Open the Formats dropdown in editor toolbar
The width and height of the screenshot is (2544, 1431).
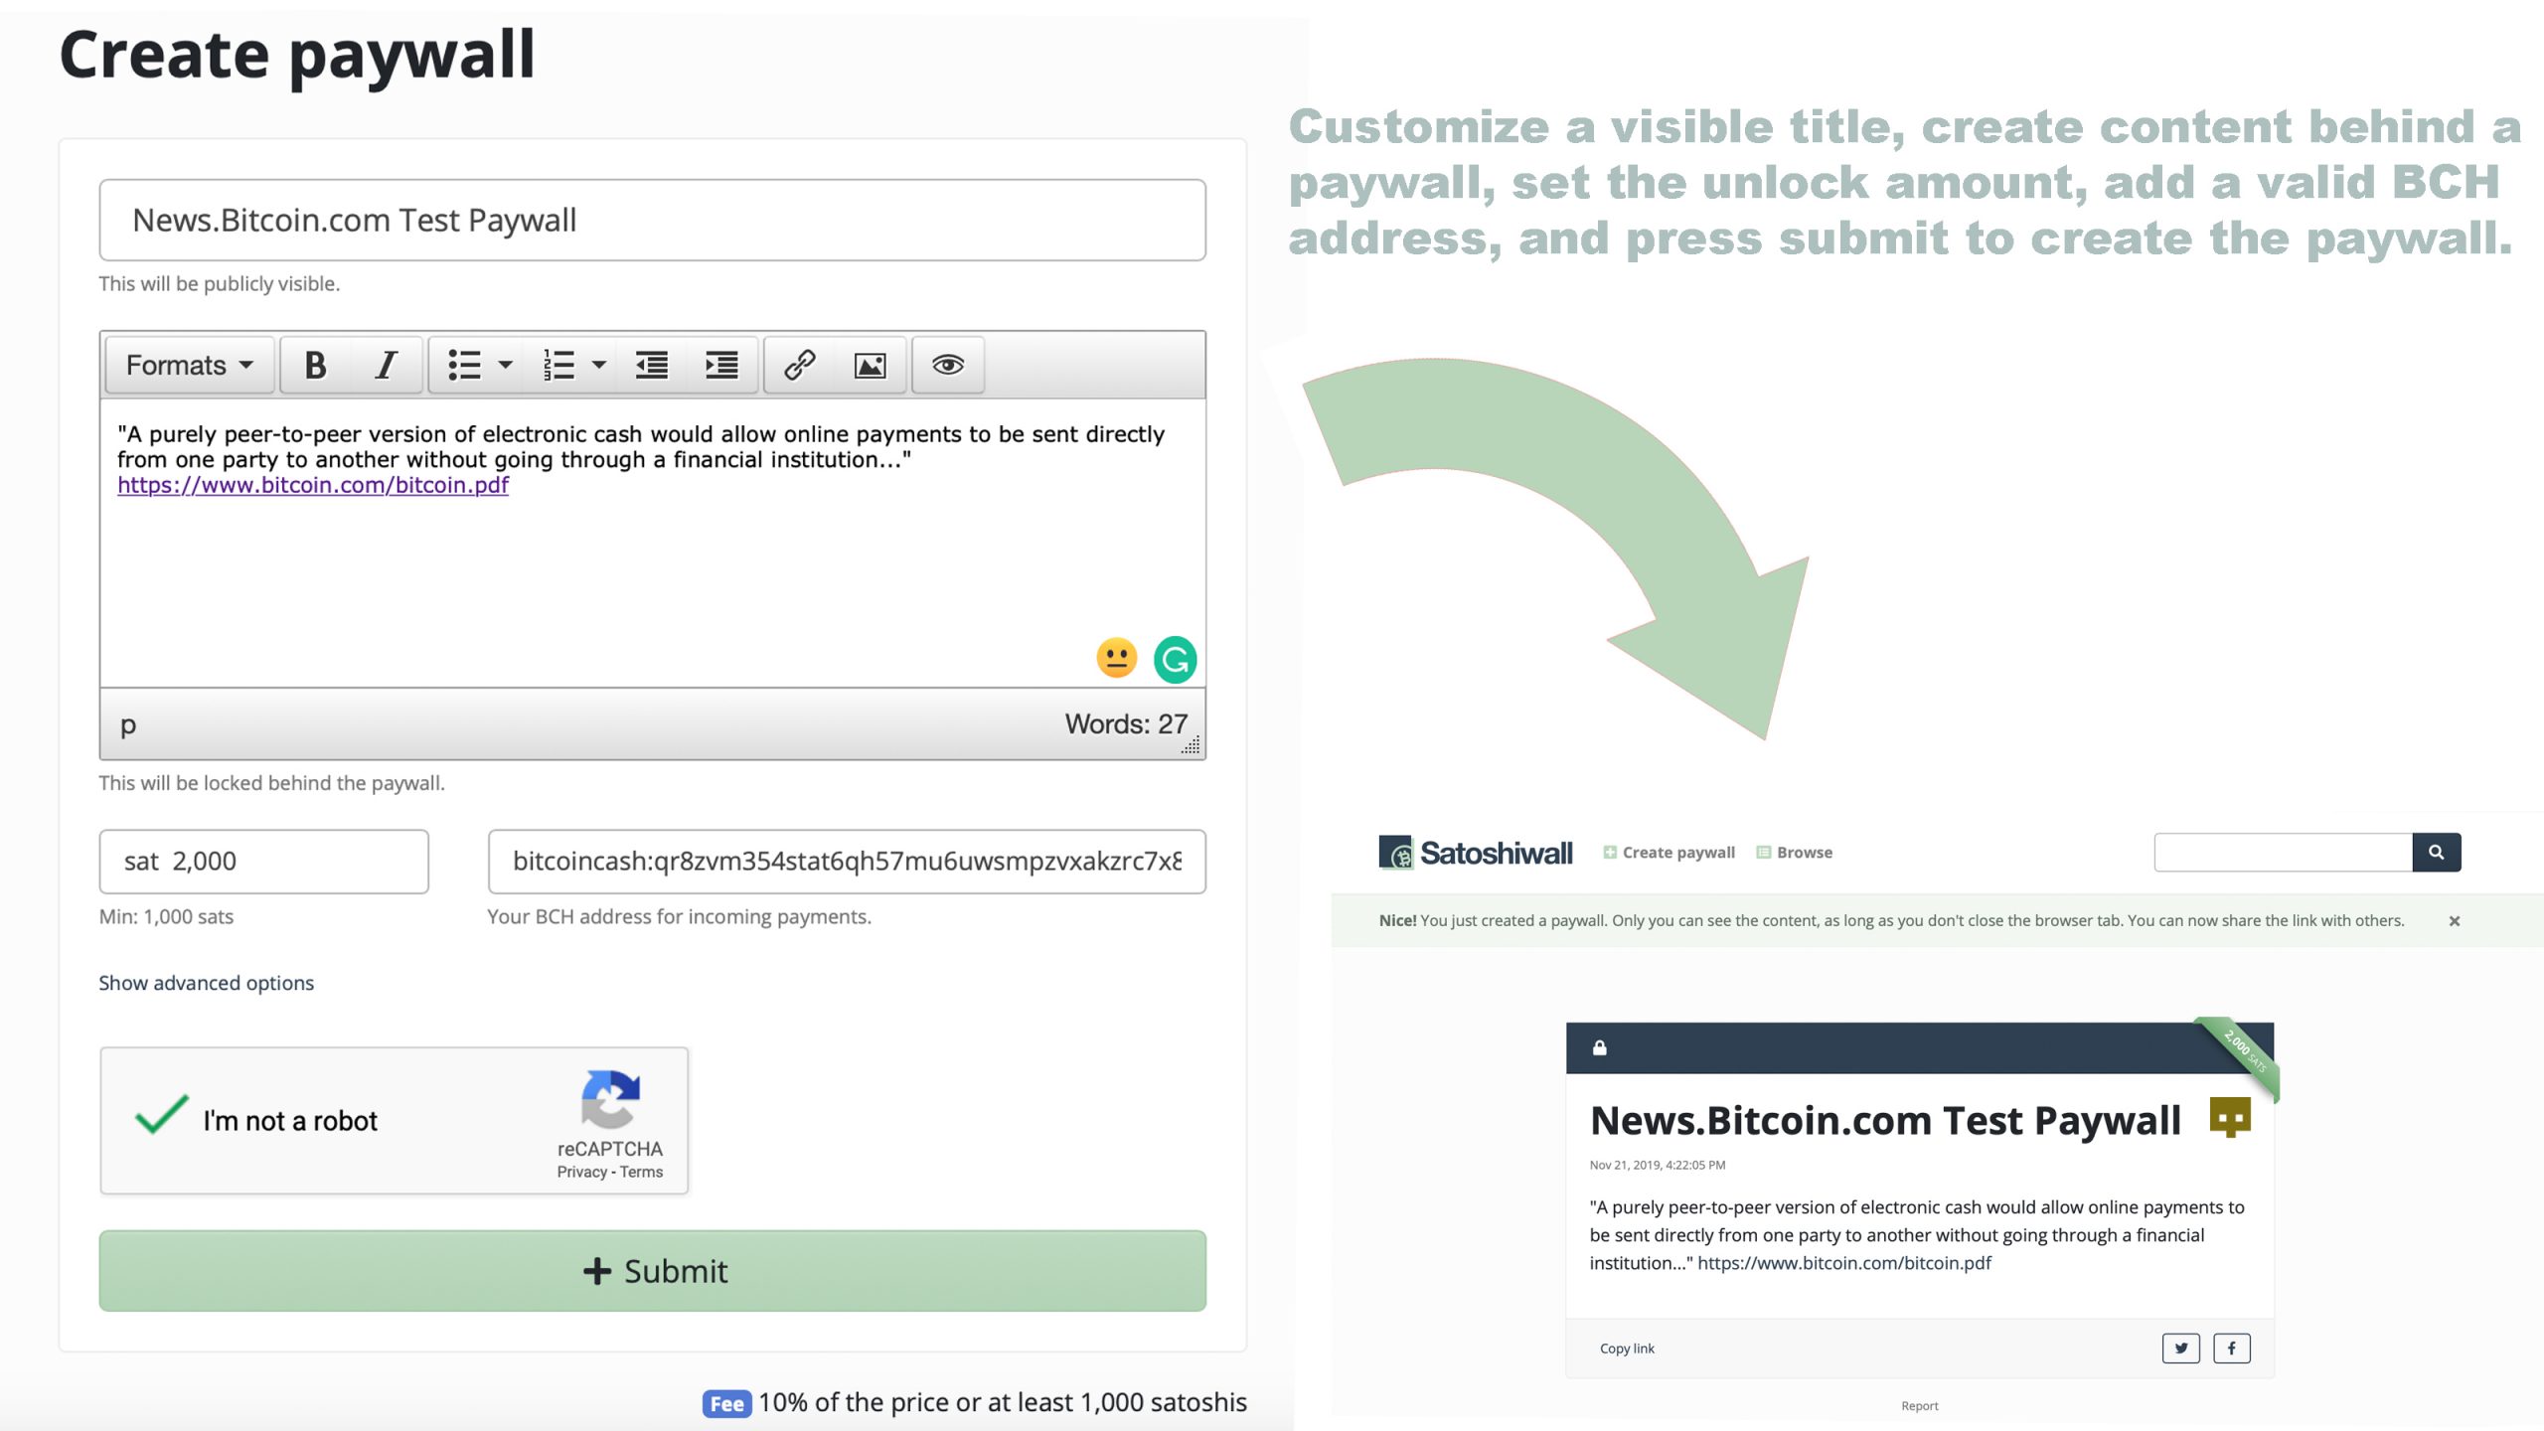(185, 365)
